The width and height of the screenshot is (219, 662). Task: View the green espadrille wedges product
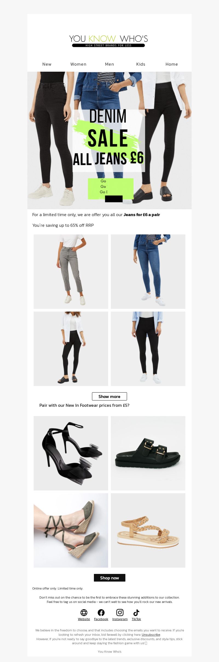pyautogui.click(x=71, y=530)
